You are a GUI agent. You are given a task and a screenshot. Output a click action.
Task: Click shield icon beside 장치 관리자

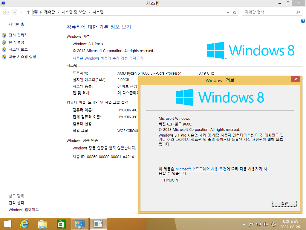click(4, 35)
